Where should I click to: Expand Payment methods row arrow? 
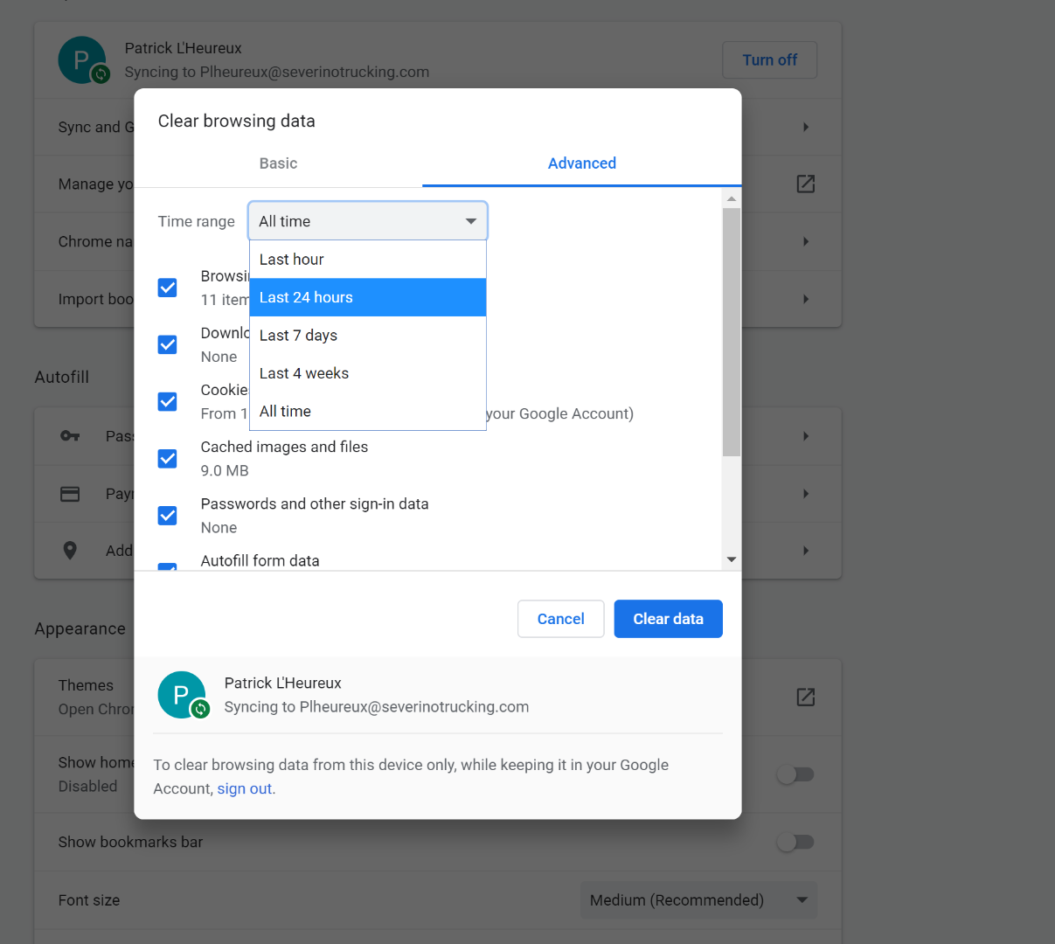tap(806, 494)
